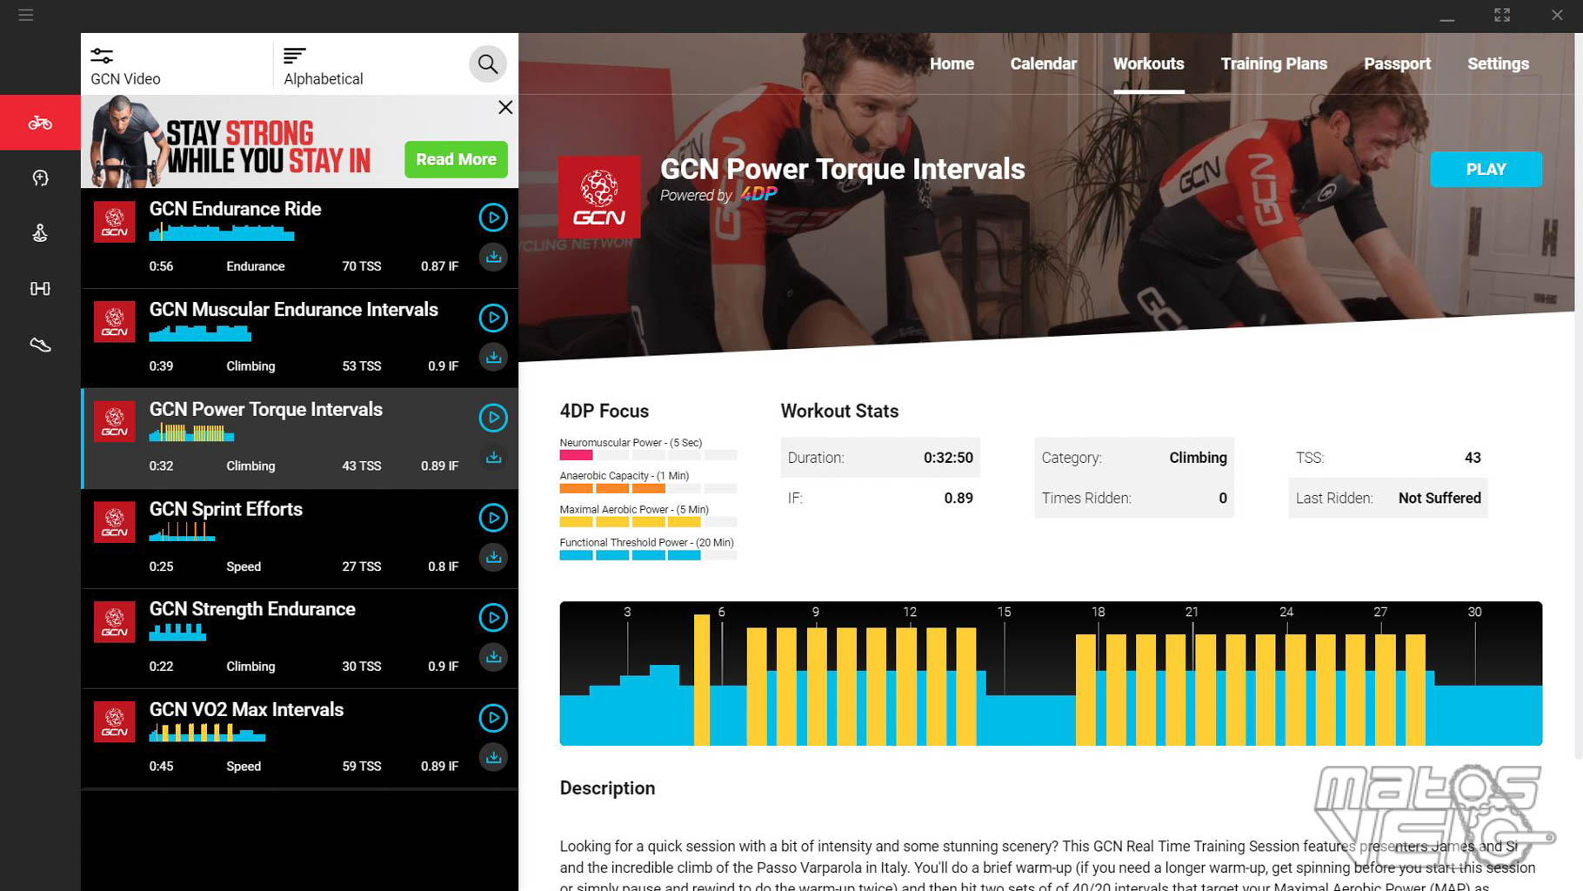Click GCN Endurance Ride thumbnail logo

115,222
